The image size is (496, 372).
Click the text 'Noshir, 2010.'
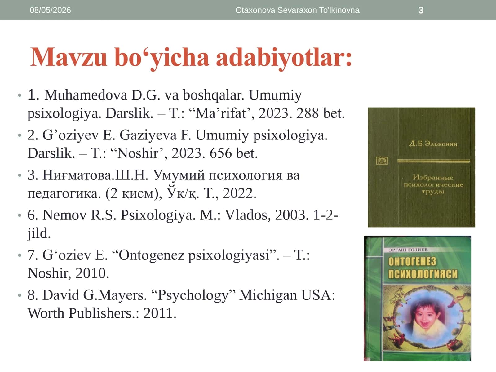click(x=68, y=273)
